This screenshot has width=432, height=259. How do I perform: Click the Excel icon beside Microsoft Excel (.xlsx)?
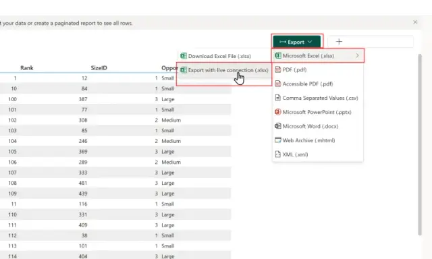pos(277,55)
